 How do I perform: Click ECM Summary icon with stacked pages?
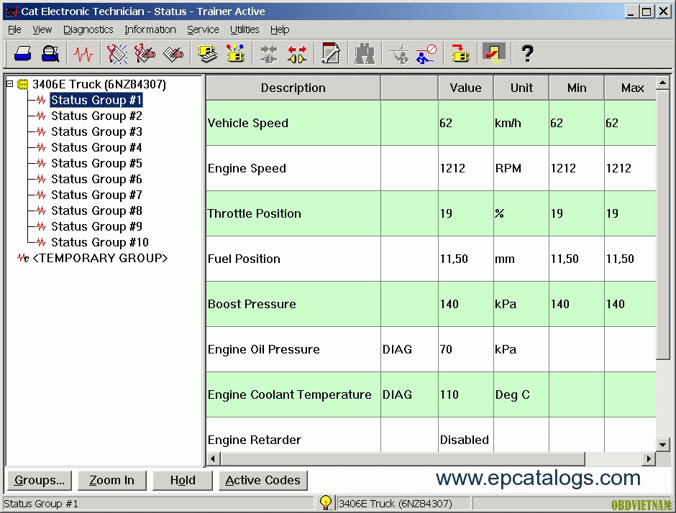click(x=207, y=55)
